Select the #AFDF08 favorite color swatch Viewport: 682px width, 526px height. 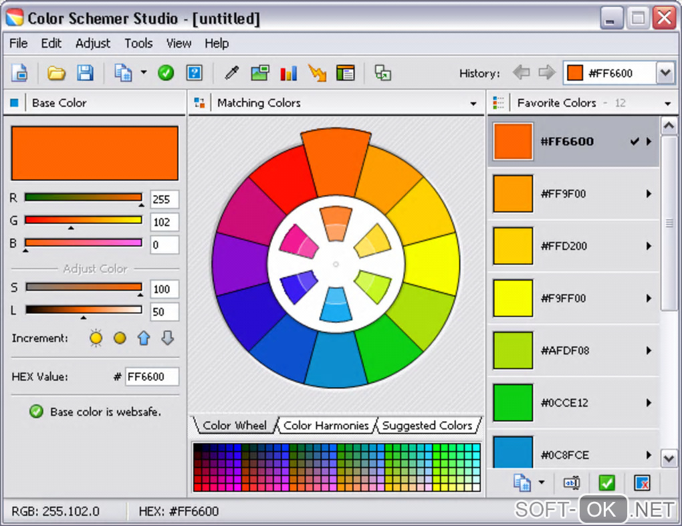[513, 350]
